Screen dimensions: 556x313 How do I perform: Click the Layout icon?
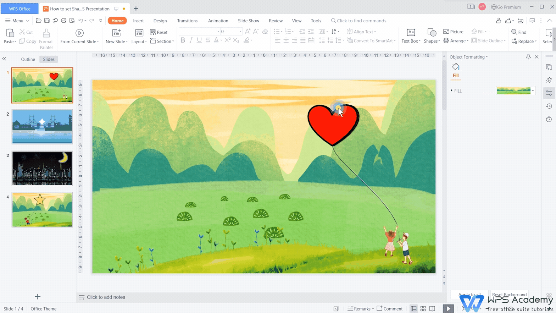139,33
